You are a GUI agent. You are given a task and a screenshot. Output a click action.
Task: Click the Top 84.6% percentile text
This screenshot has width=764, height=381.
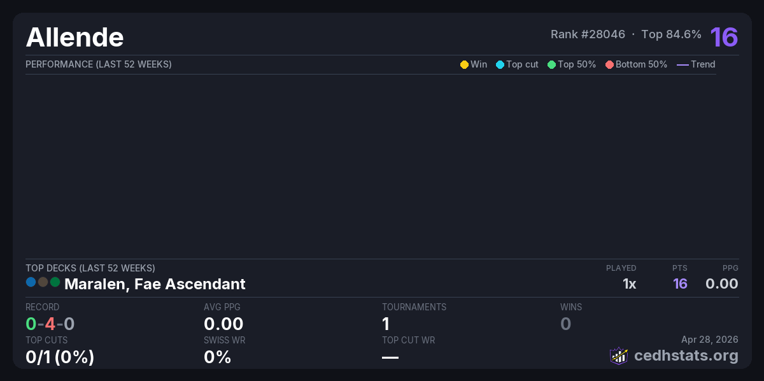tap(671, 34)
